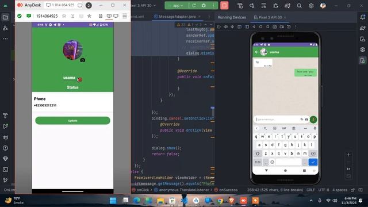Open emulator toolbar more options menu
The height and width of the screenshot is (207, 368).
296,27
